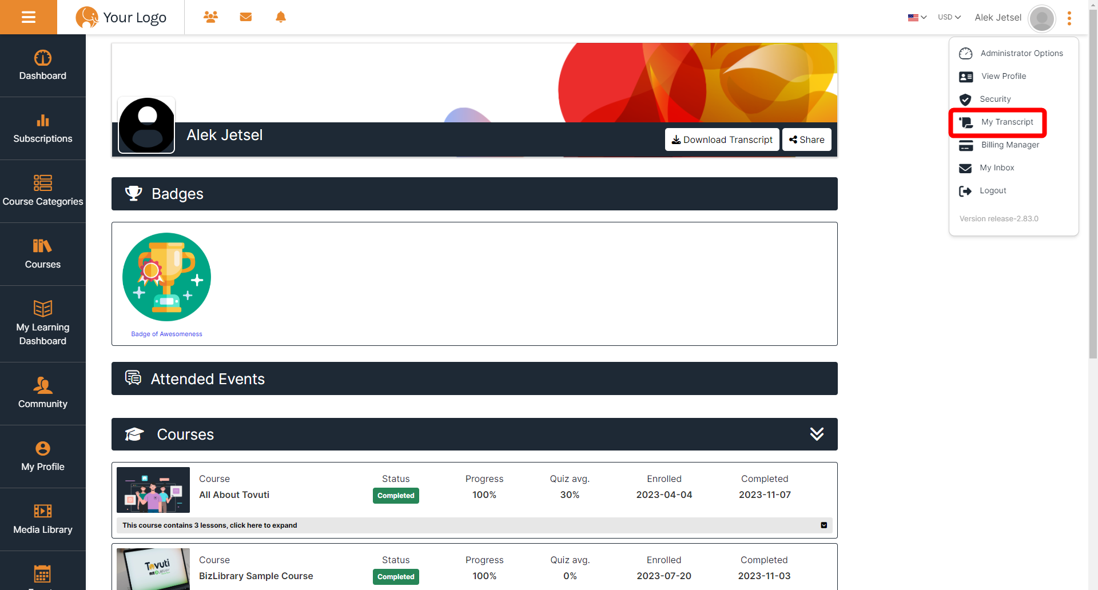1098x590 pixels.
Task: Select Security menu entry
Action: tap(985, 99)
